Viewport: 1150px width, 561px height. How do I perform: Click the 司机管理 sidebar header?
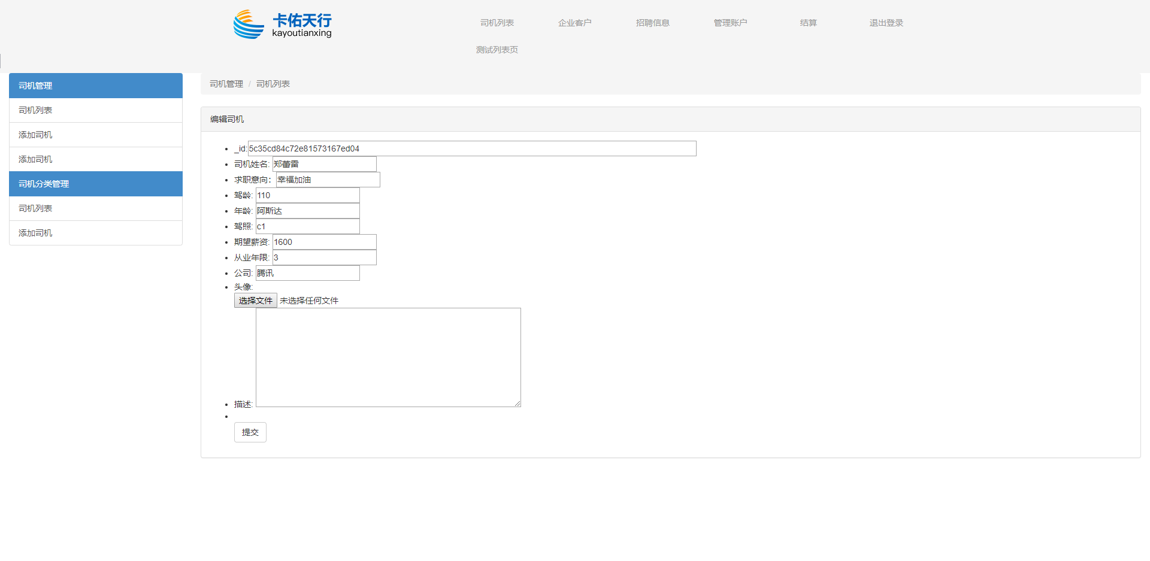click(96, 86)
